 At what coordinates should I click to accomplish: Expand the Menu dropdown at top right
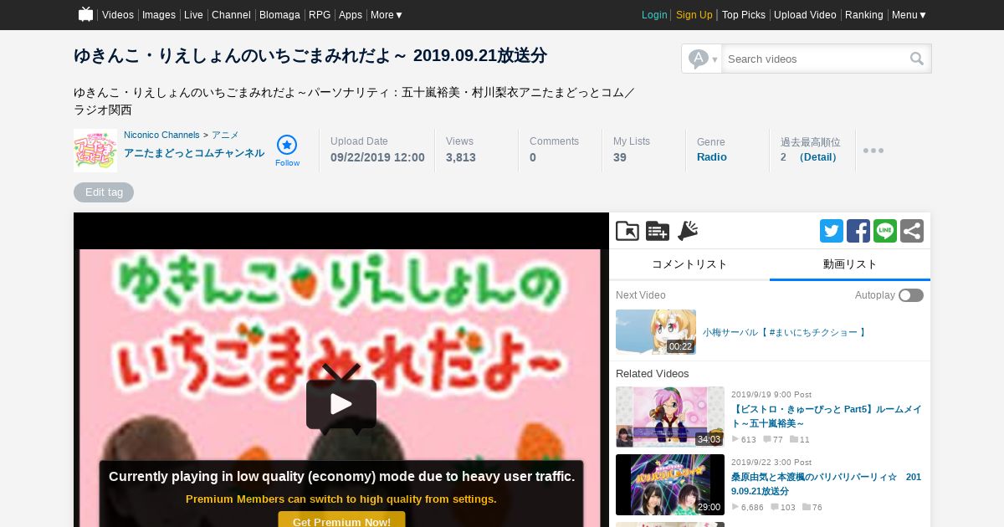[909, 15]
